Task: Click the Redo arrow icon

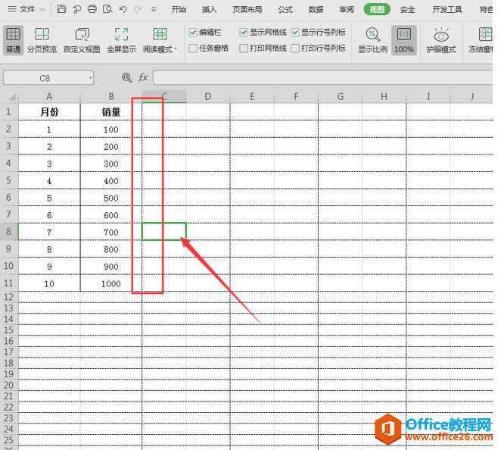Action: coord(138,9)
